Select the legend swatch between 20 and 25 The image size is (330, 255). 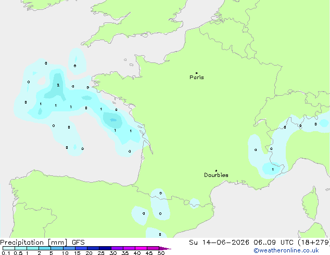(x=93, y=248)
